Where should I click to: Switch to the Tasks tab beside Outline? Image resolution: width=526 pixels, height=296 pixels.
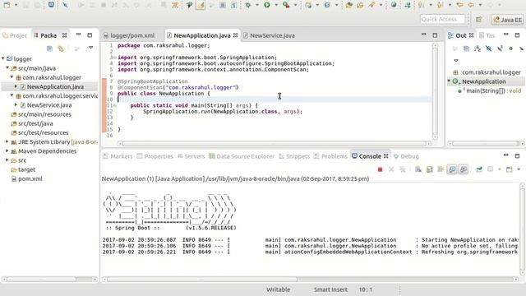coord(487,35)
